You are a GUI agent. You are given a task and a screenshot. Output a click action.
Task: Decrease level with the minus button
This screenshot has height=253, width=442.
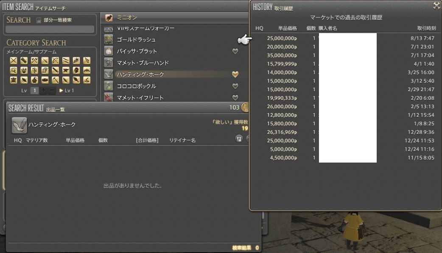[x=52, y=90]
